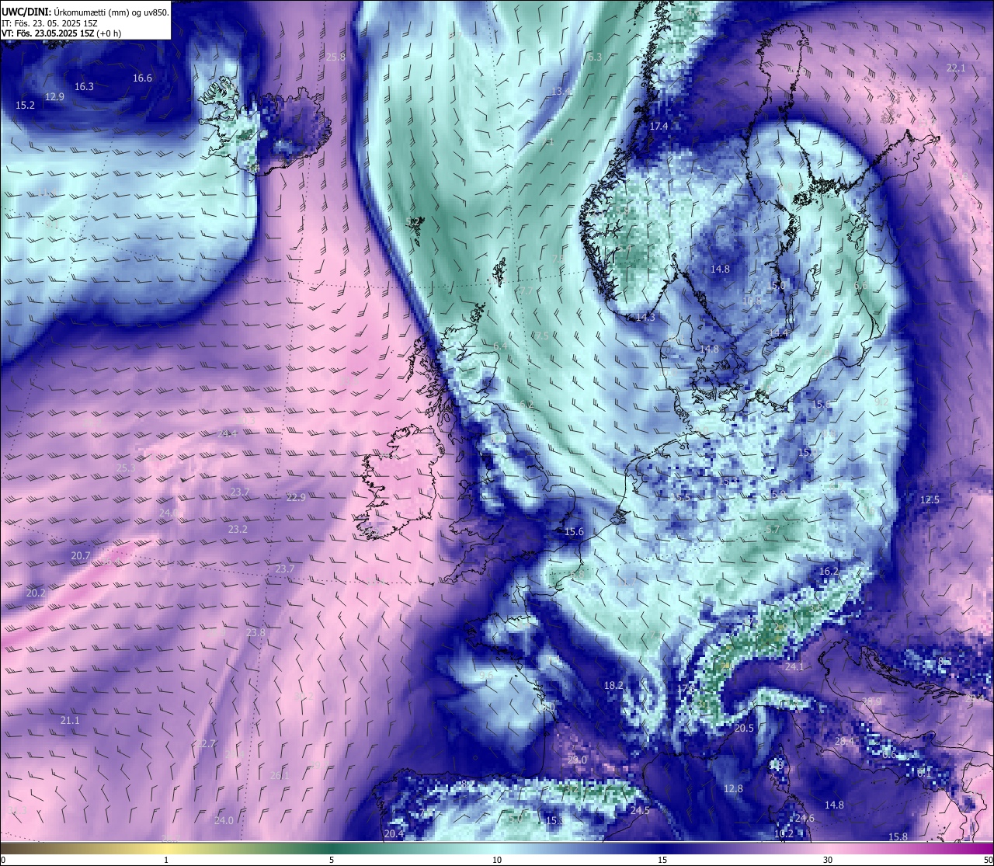Click the 17.4 value off the Norwegian coast
Image resolution: width=994 pixels, height=866 pixels.
coord(659,126)
